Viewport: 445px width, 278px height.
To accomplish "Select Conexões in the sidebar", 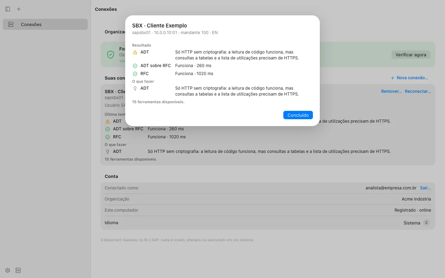I will click(45, 24).
